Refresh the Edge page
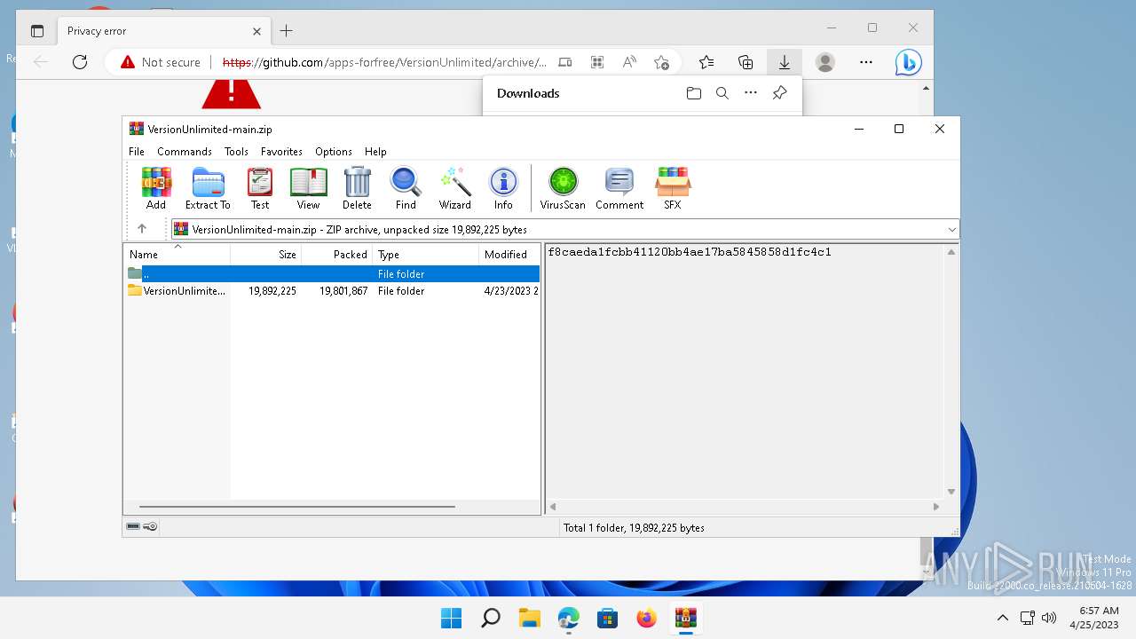1136x639 pixels. [x=80, y=62]
